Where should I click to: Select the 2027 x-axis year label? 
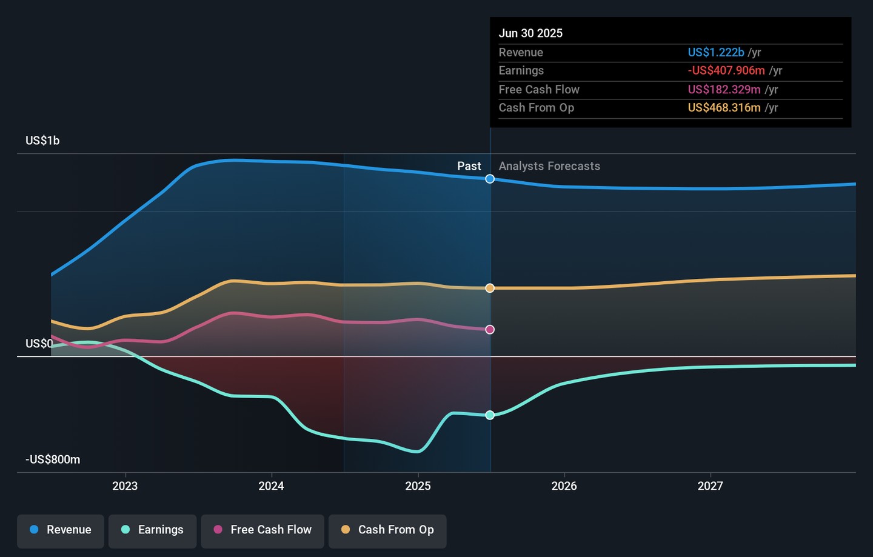(x=710, y=486)
